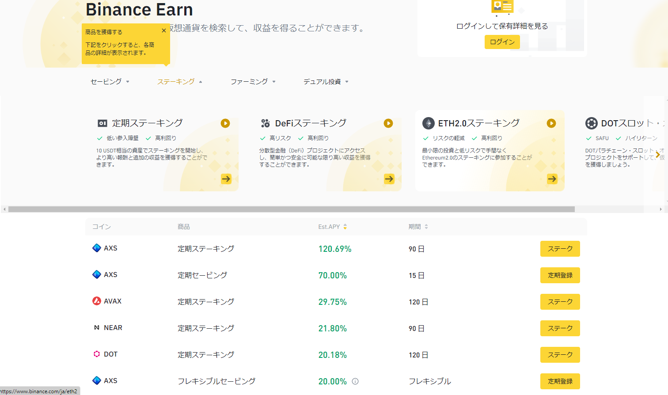Click the arrow on 定期ステーキング card
Screen dimensions: 668x395
226,179
